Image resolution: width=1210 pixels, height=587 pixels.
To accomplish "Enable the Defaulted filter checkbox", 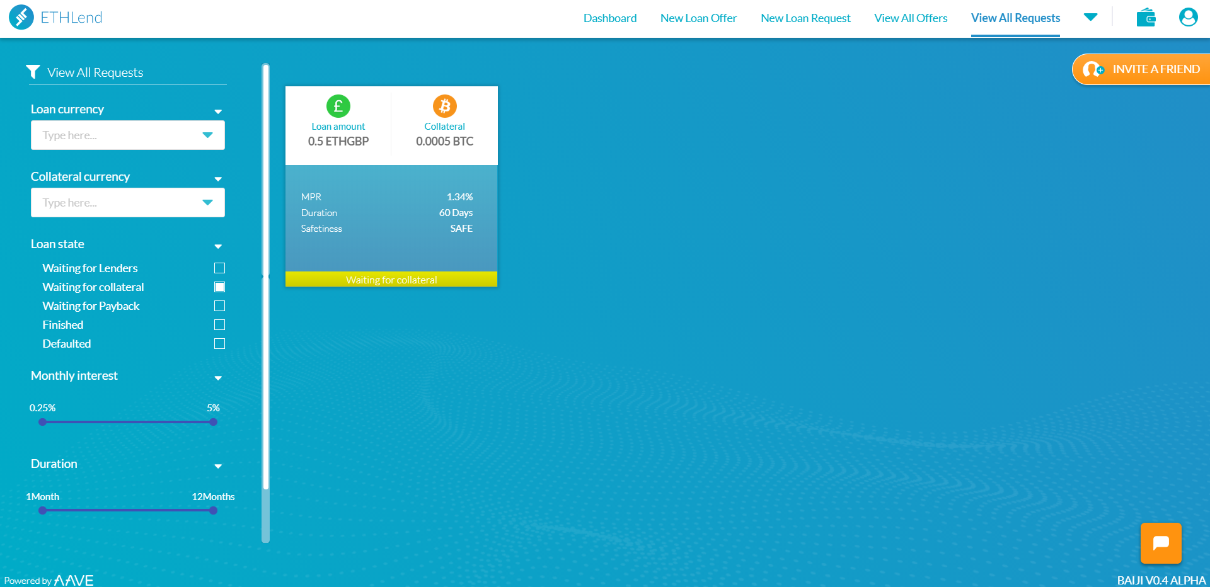I will click(219, 343).
